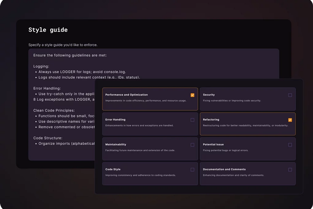313x209 pixels.
Task: Enable the Security checkbox
Action: 290,95
